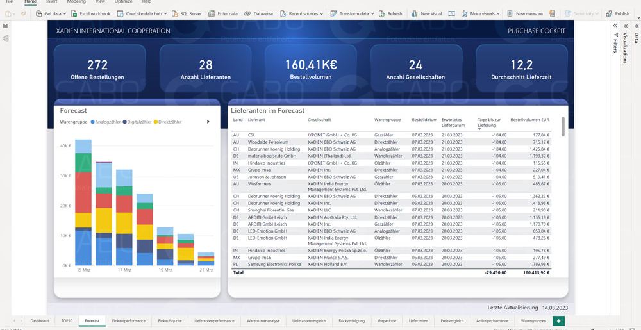641x330 pixels.
Task: Open the Warenstromanalyse page tab
Action: pos(263,321)
